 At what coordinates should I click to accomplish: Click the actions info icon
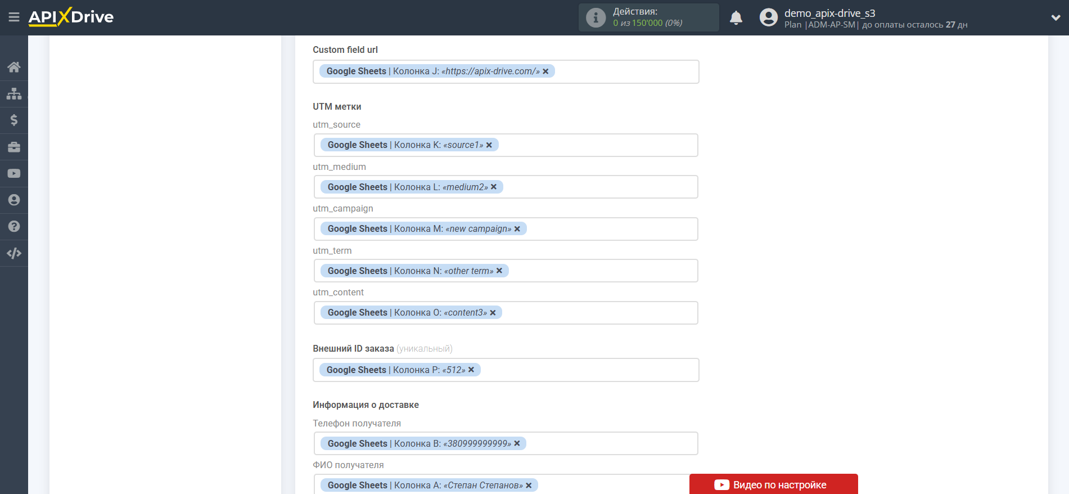pyautogui.click(x=596, y=17)
